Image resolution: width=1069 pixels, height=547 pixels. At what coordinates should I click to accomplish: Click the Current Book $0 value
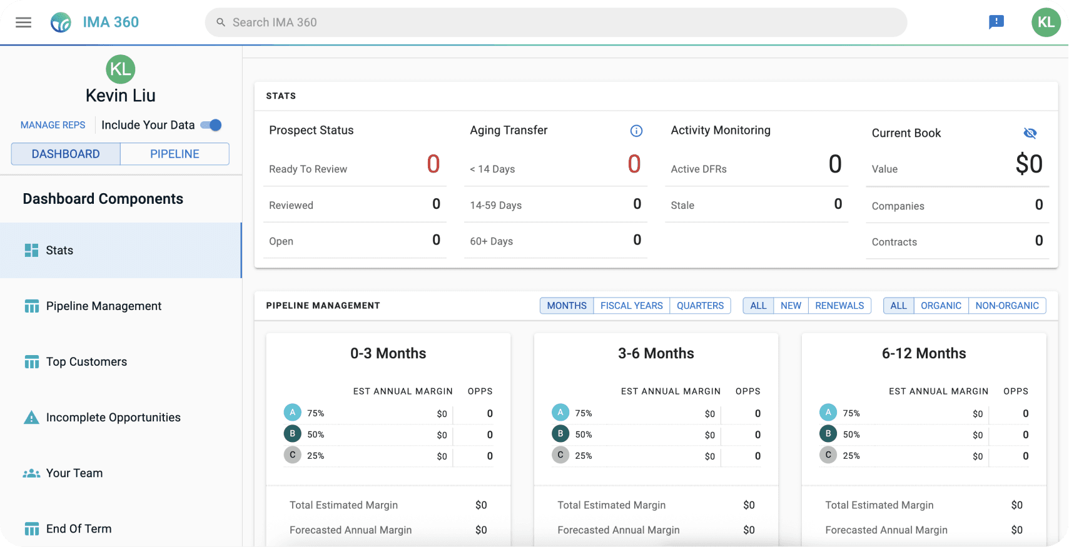coord(1029,164)
